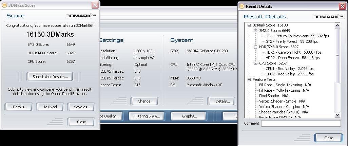Click the SM2.0 Score value 6649
This screenshot has width=348, height=146.
71,44
